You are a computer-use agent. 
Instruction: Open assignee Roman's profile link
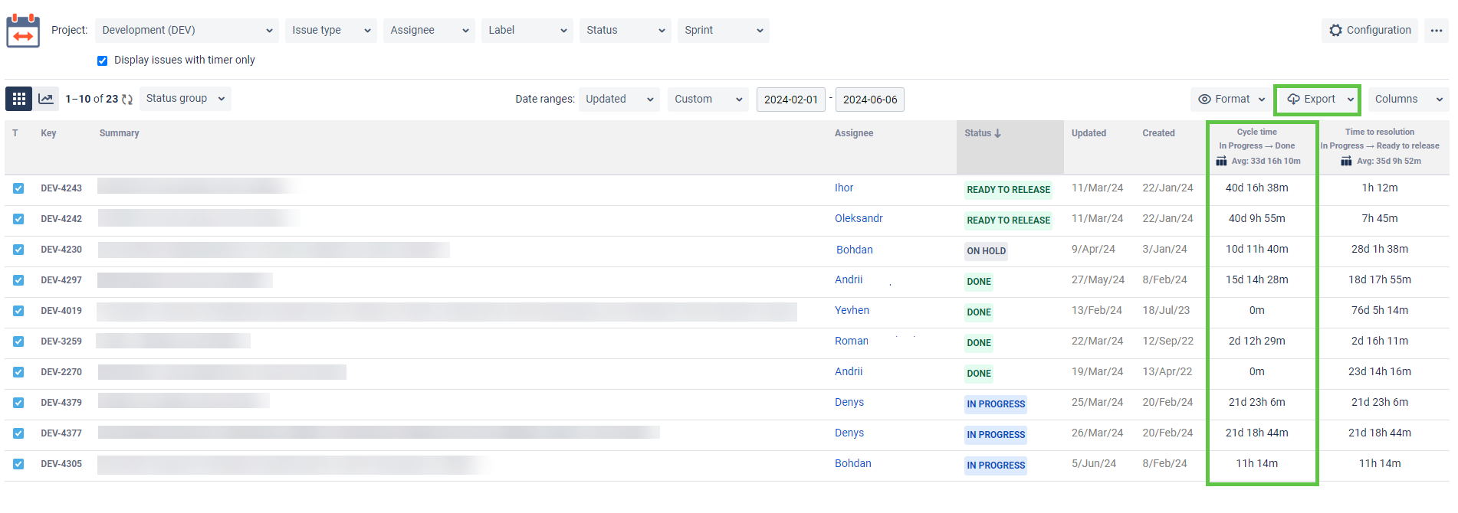click(x=851, y=341)
